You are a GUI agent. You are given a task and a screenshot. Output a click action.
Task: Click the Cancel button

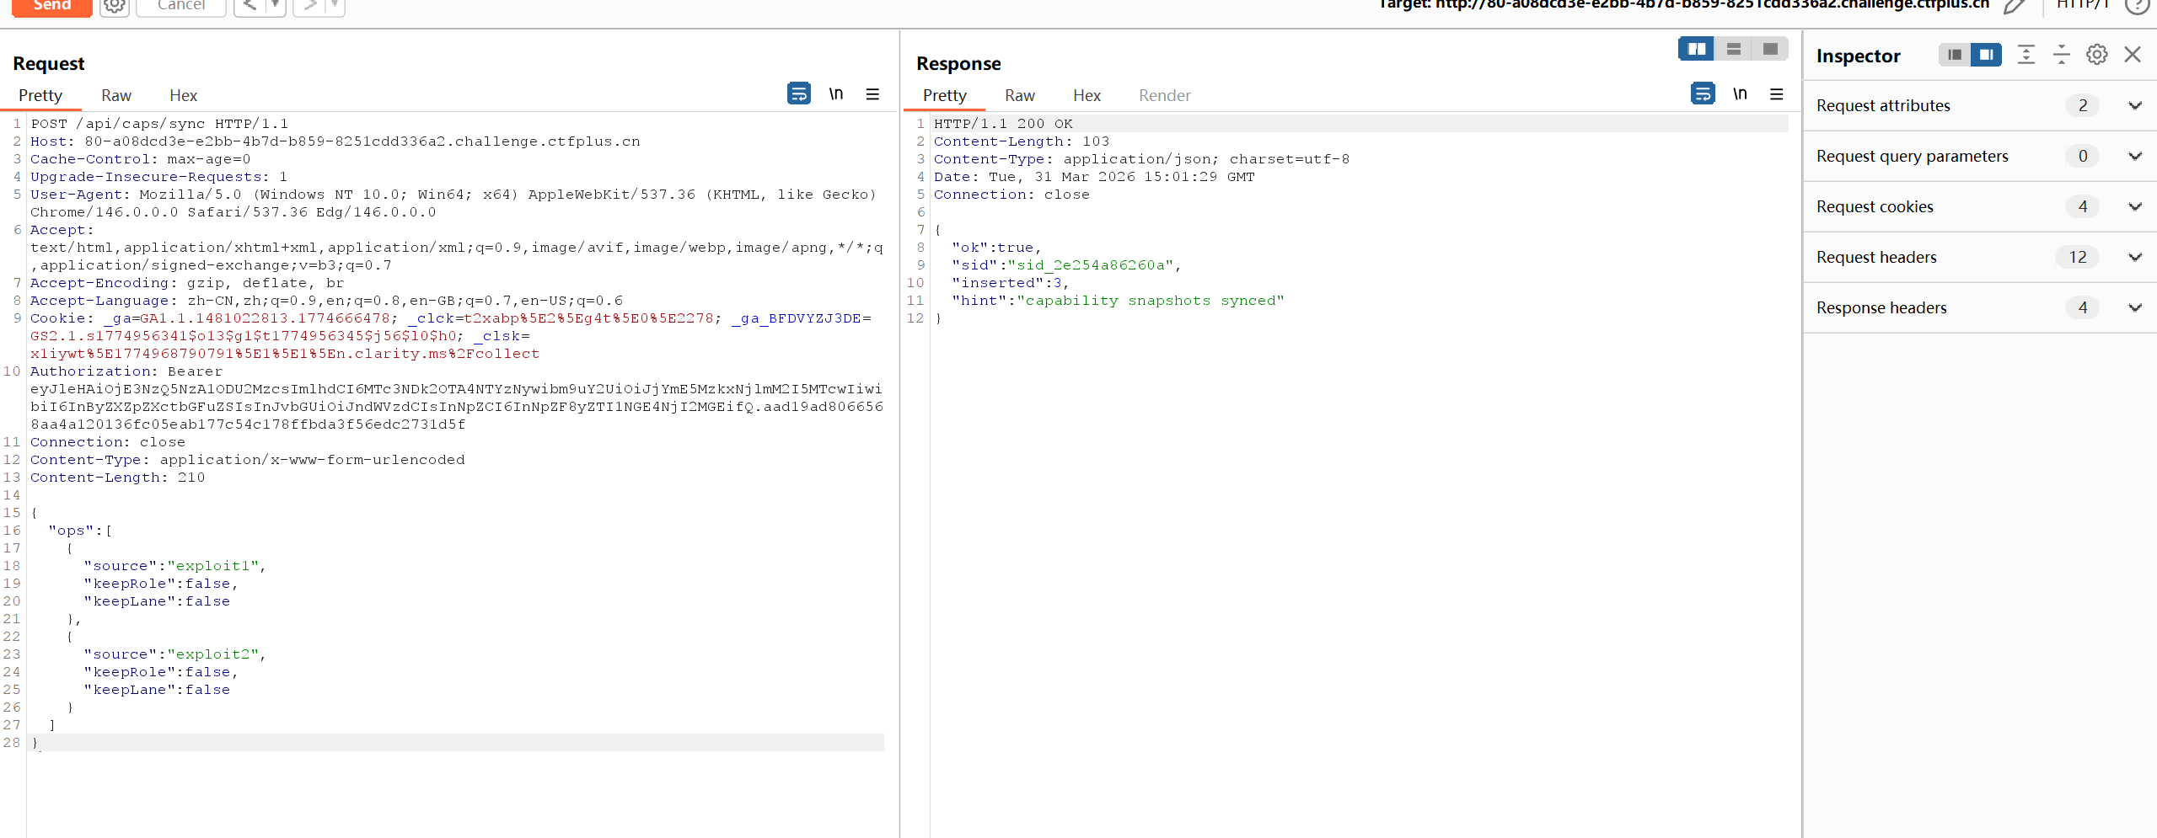180,6
